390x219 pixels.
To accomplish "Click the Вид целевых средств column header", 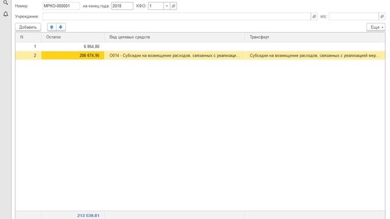I will pyautogui.click(x=175, y=37).
